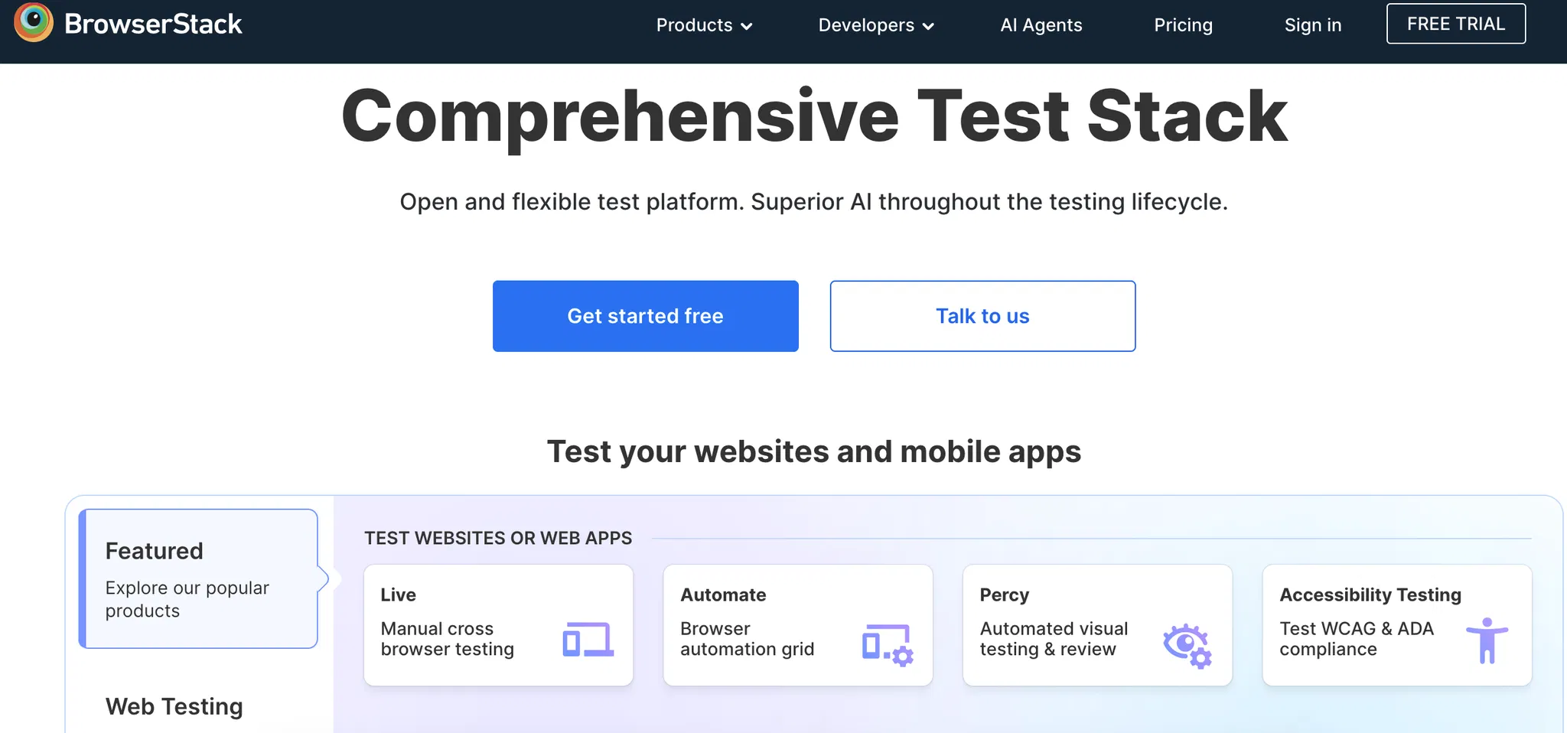The image size is (1567, 733).
Task: Click the BrowserStack logo icon
Action: coord(33,21)
